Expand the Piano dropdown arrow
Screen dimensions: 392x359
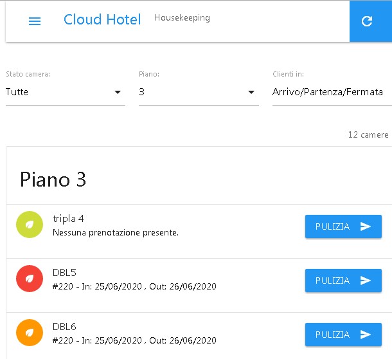(251, 93)
